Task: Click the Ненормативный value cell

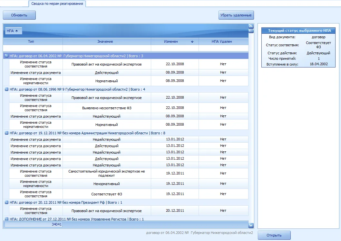Action: [107, 184]
